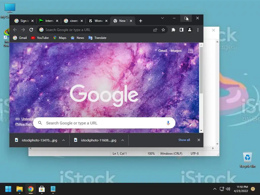Open a new tab with the plus button
Image resolution: width=260 pixels, height=195 pixels.
coord(141,21)
